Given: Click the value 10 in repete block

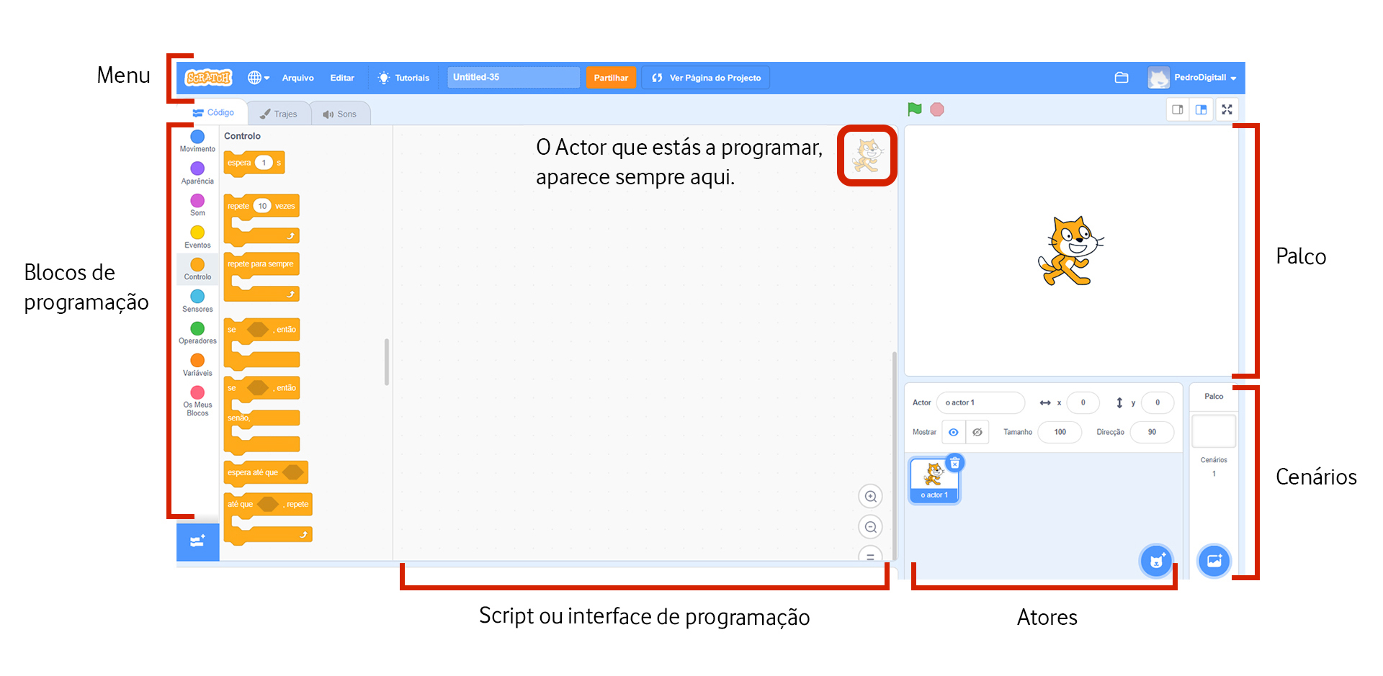Looking at the screenshot, I should (262, 206).
